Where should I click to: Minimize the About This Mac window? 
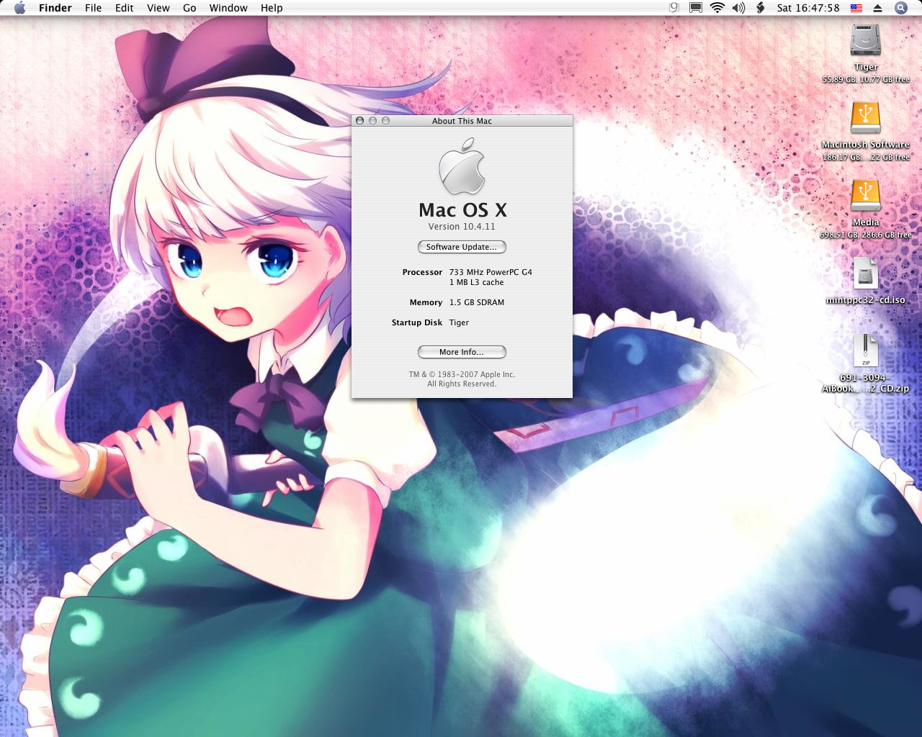tap(372, 121)
